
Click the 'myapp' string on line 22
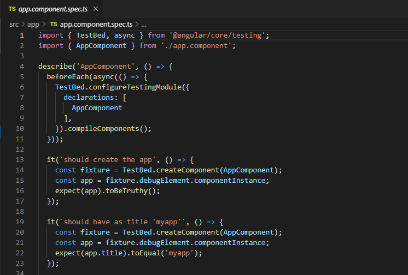pyautogui.click(x=179, y=253)
